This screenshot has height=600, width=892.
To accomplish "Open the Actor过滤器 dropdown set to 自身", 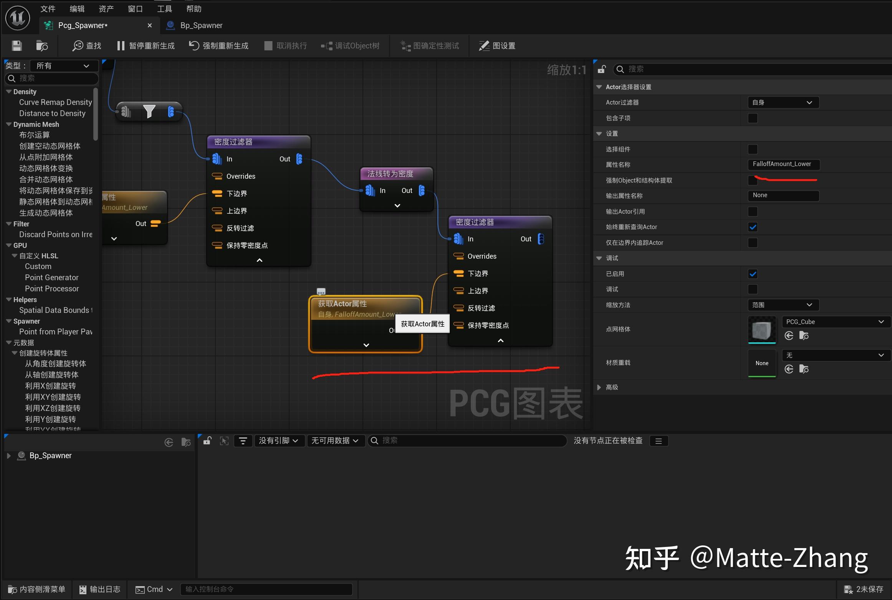I will 783,103.
